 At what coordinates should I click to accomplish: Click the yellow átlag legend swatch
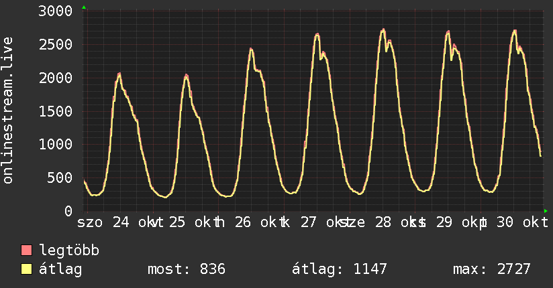click(x=26, y=269)
